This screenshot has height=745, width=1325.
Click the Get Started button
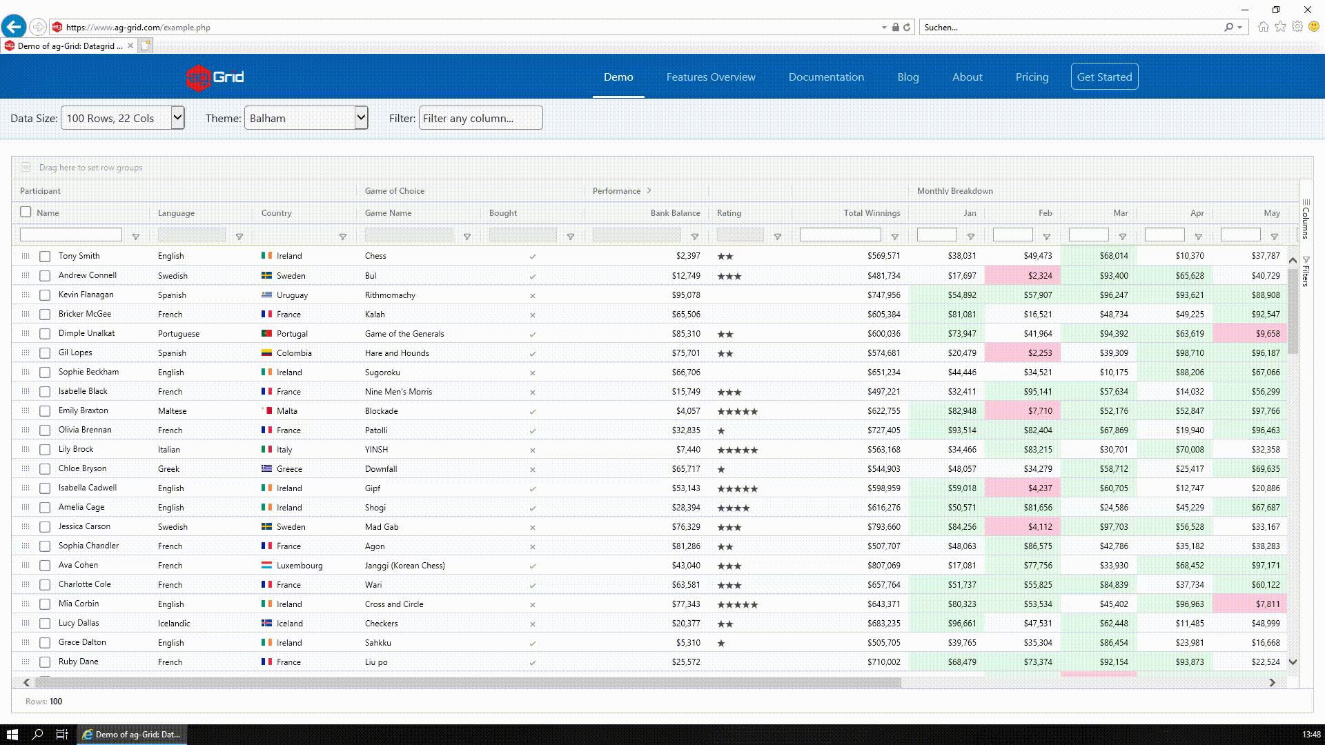point(1104,77)
